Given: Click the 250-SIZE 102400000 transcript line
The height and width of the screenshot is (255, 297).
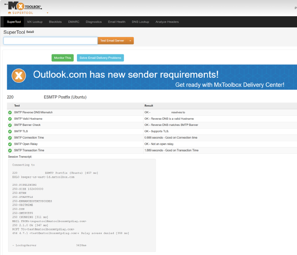Looking at the screenshot, I should 28,189.
